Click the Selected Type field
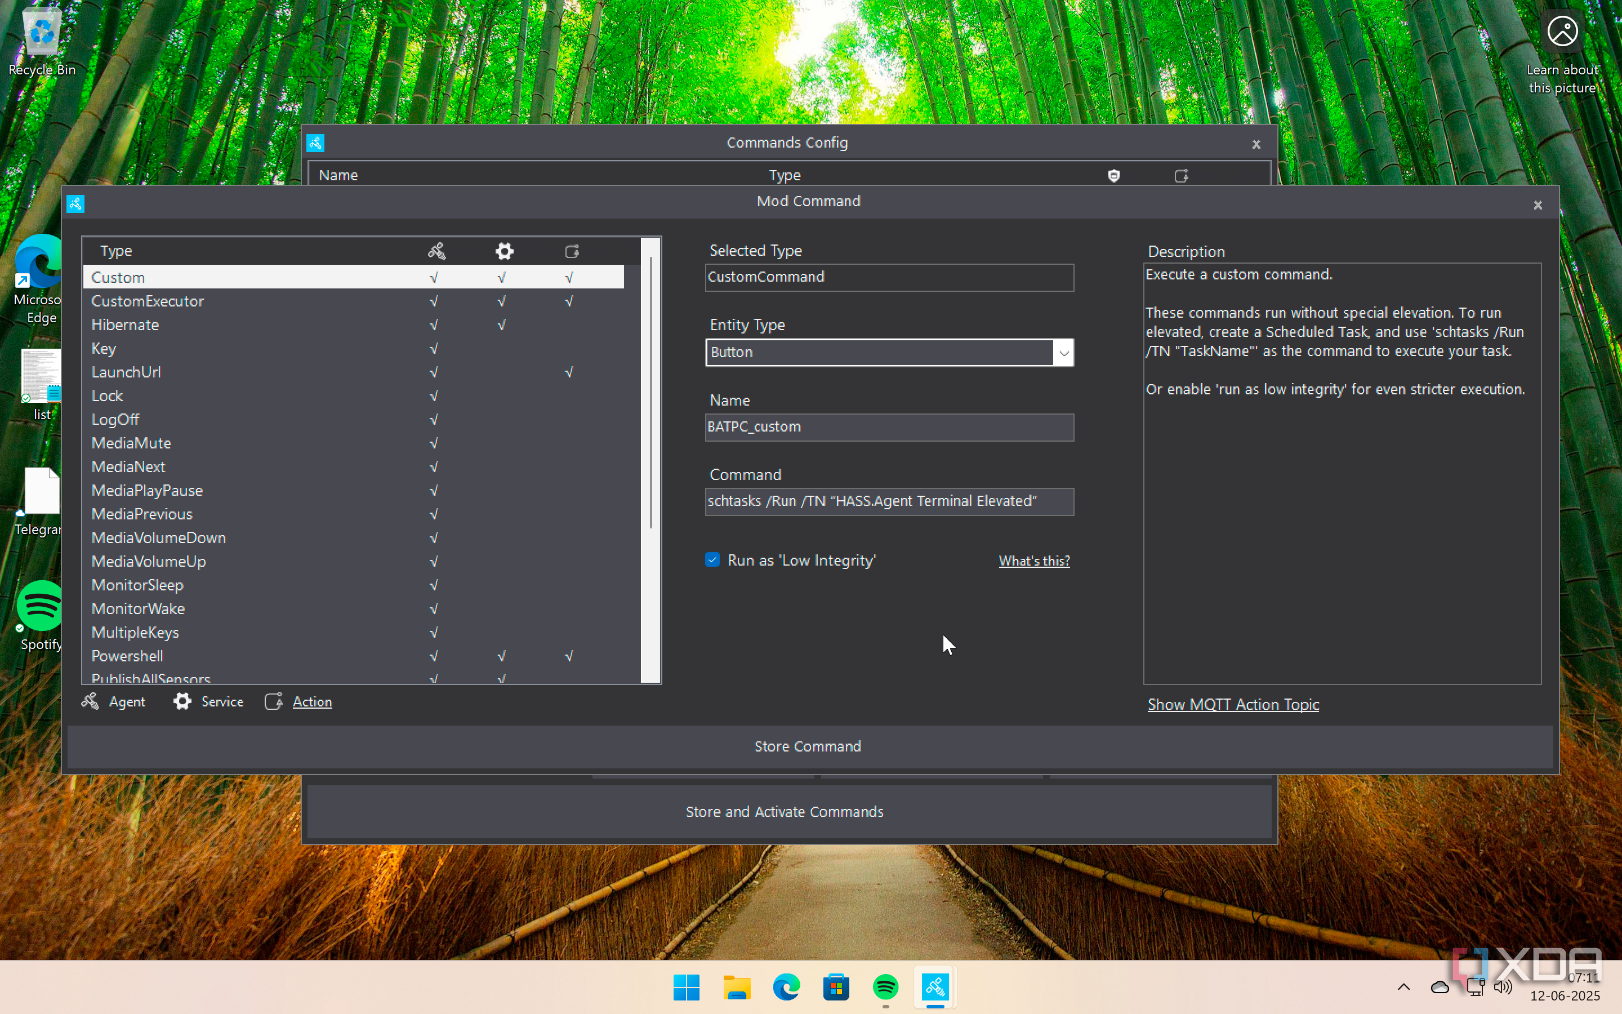Image resolution: width=1622 pixels, height=1014 pixels. click(889, 277)
